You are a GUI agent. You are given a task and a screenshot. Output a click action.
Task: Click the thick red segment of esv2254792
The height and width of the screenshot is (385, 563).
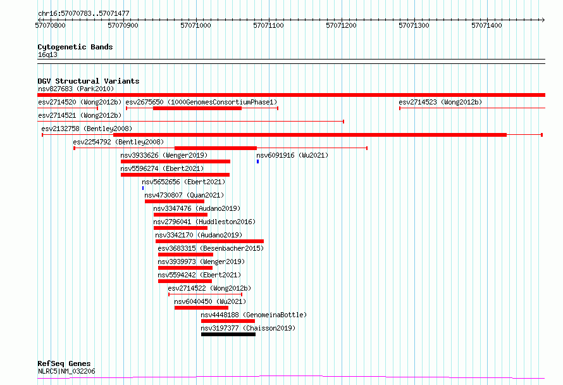click(x=216, y=148)
